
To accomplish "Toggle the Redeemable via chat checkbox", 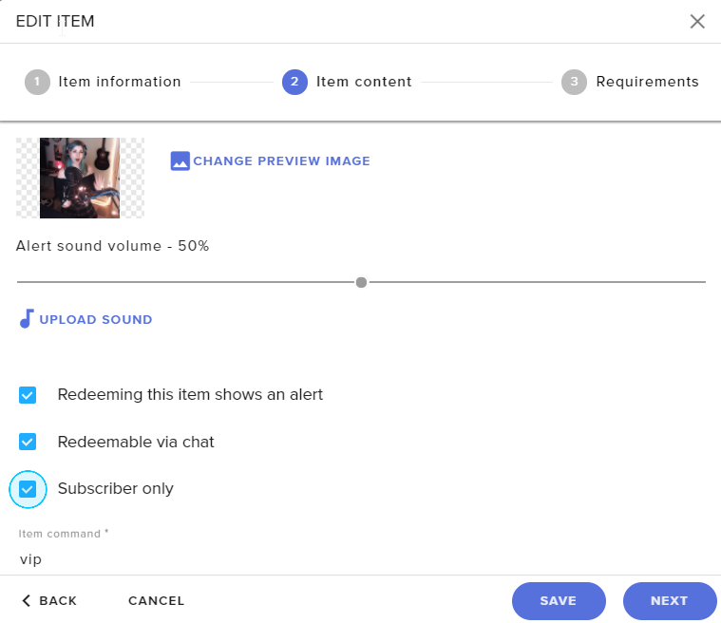I will (x=28, y=442).
